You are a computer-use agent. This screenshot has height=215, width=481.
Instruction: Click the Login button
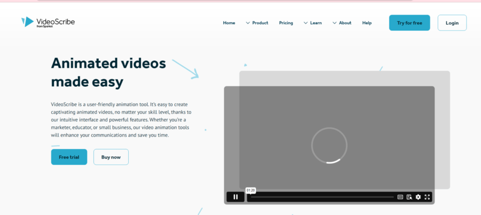point(452,23)
